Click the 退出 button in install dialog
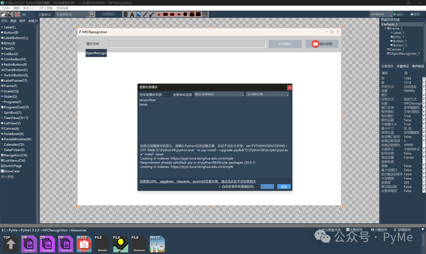This screenshot has width=426, height=254. click(x=284, y=186)
